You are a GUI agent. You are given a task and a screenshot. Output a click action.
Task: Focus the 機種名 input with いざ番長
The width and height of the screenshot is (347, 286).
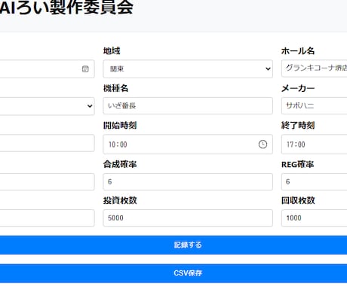[x=188, y=106]
